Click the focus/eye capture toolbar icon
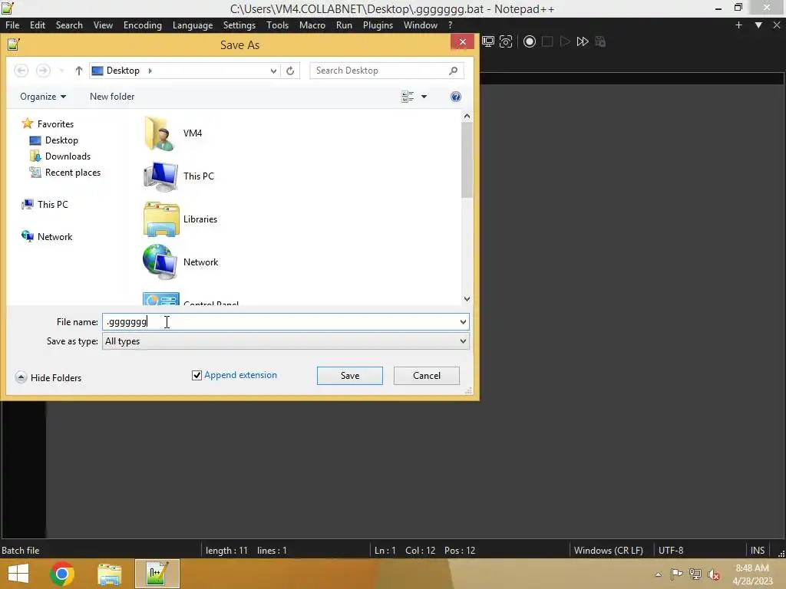The width and height of the screenshot is (786, 589). click(x=506, y=41)
